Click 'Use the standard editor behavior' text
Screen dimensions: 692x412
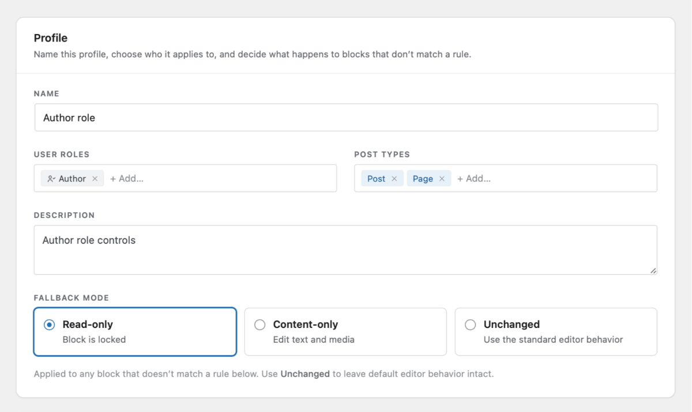[553, 339]
